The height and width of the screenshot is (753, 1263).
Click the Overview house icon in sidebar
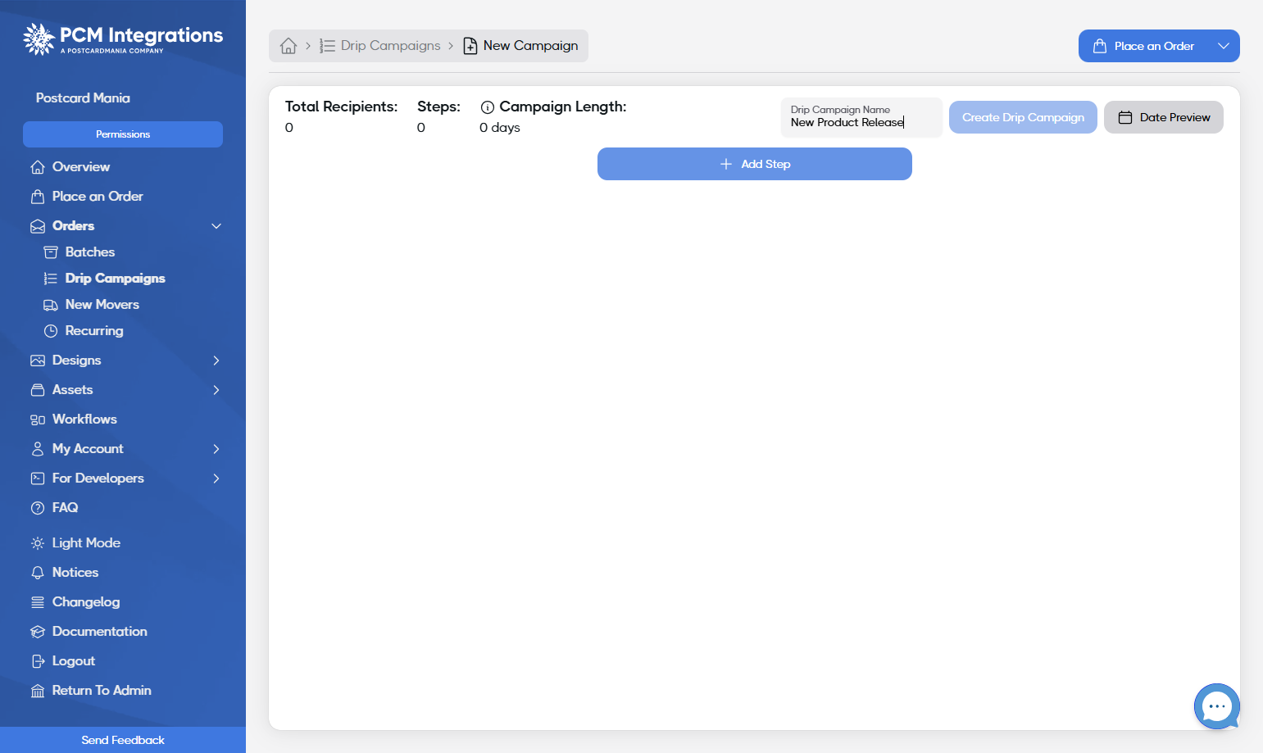point(38,167)
